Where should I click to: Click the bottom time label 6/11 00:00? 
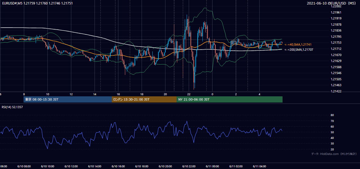coord(212,166)
